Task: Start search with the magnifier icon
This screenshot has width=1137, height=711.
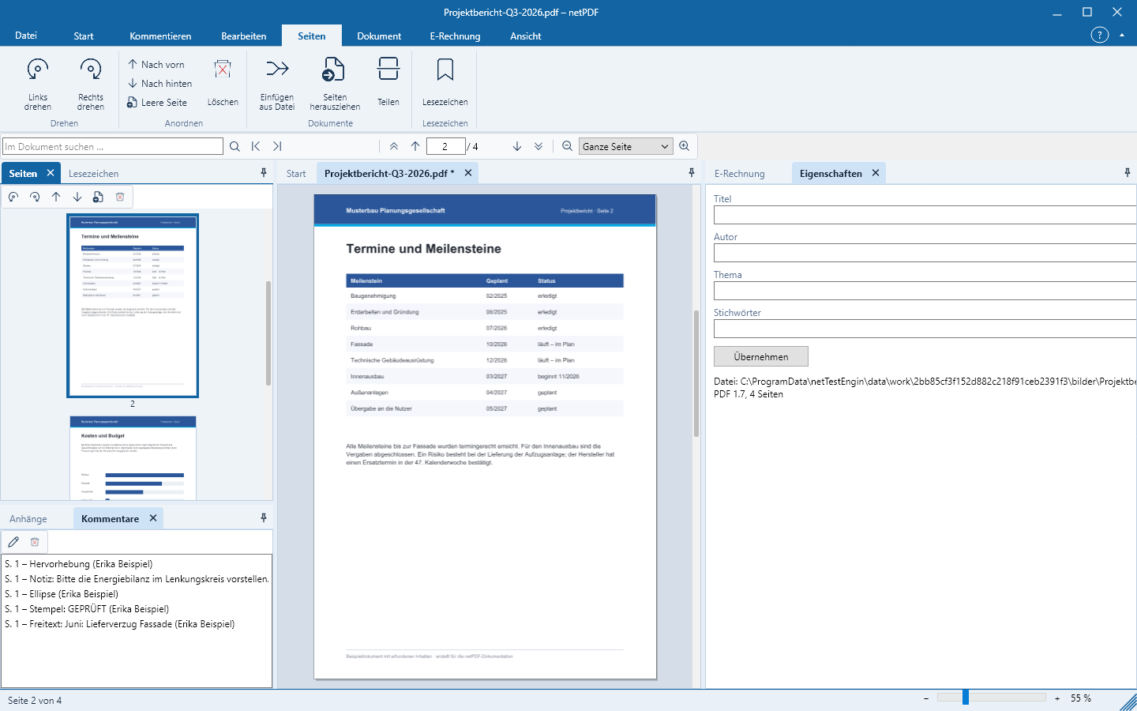Action: click(x=235, y=146)
